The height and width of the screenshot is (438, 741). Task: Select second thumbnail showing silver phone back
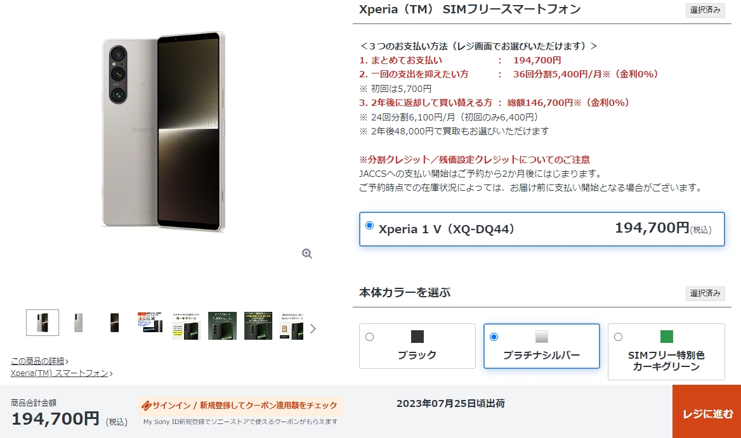point(79,323)
